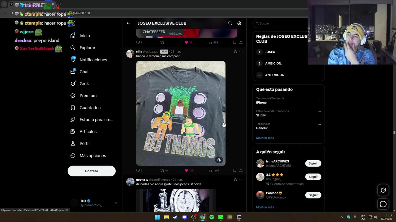
Task: Click the Guardados bookmark icon
Action: point(73,108)
